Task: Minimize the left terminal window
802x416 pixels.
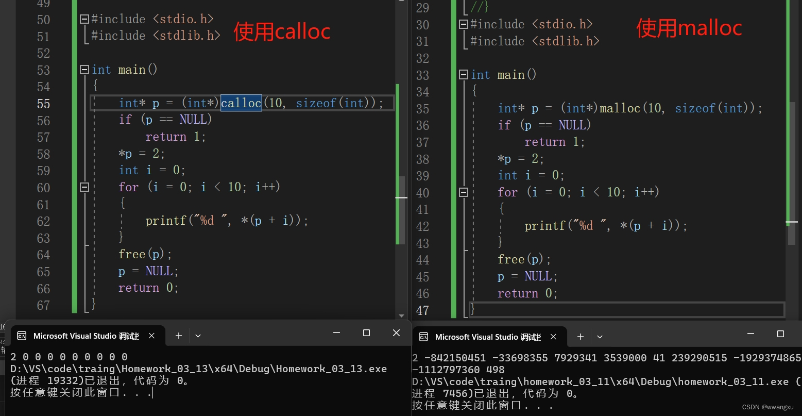Action: click(x=337, y=333)
